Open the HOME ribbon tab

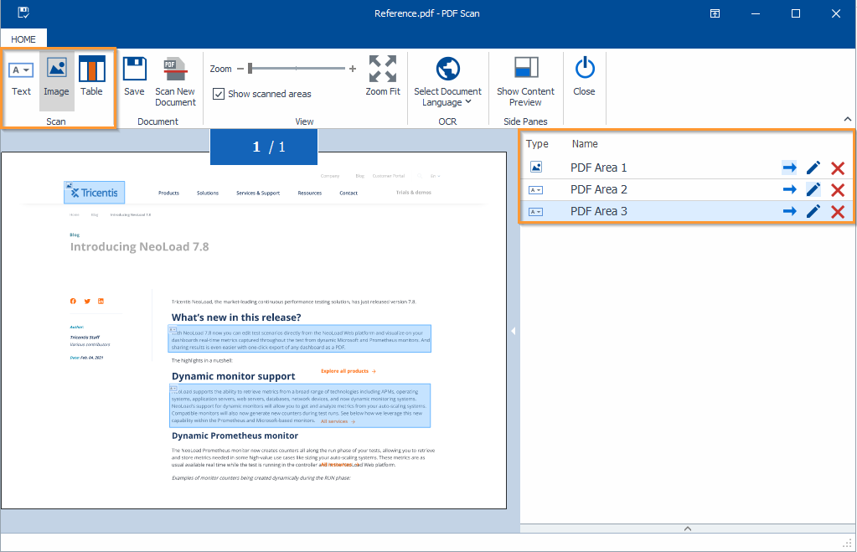coord(23,39)
